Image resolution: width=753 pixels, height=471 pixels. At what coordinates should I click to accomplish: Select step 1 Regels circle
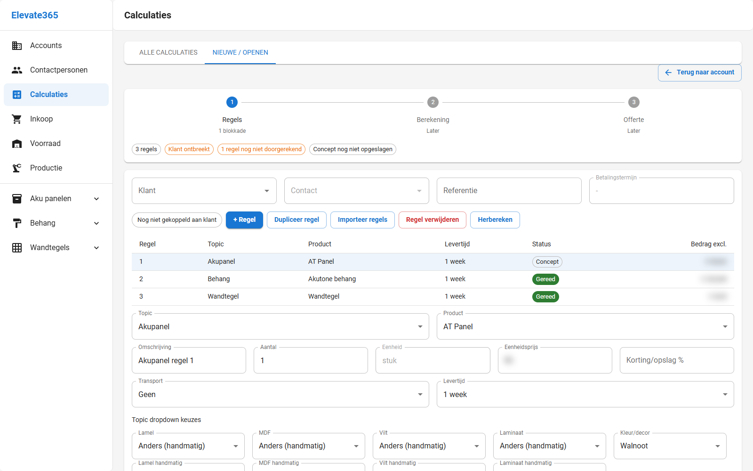coord(232,102)
